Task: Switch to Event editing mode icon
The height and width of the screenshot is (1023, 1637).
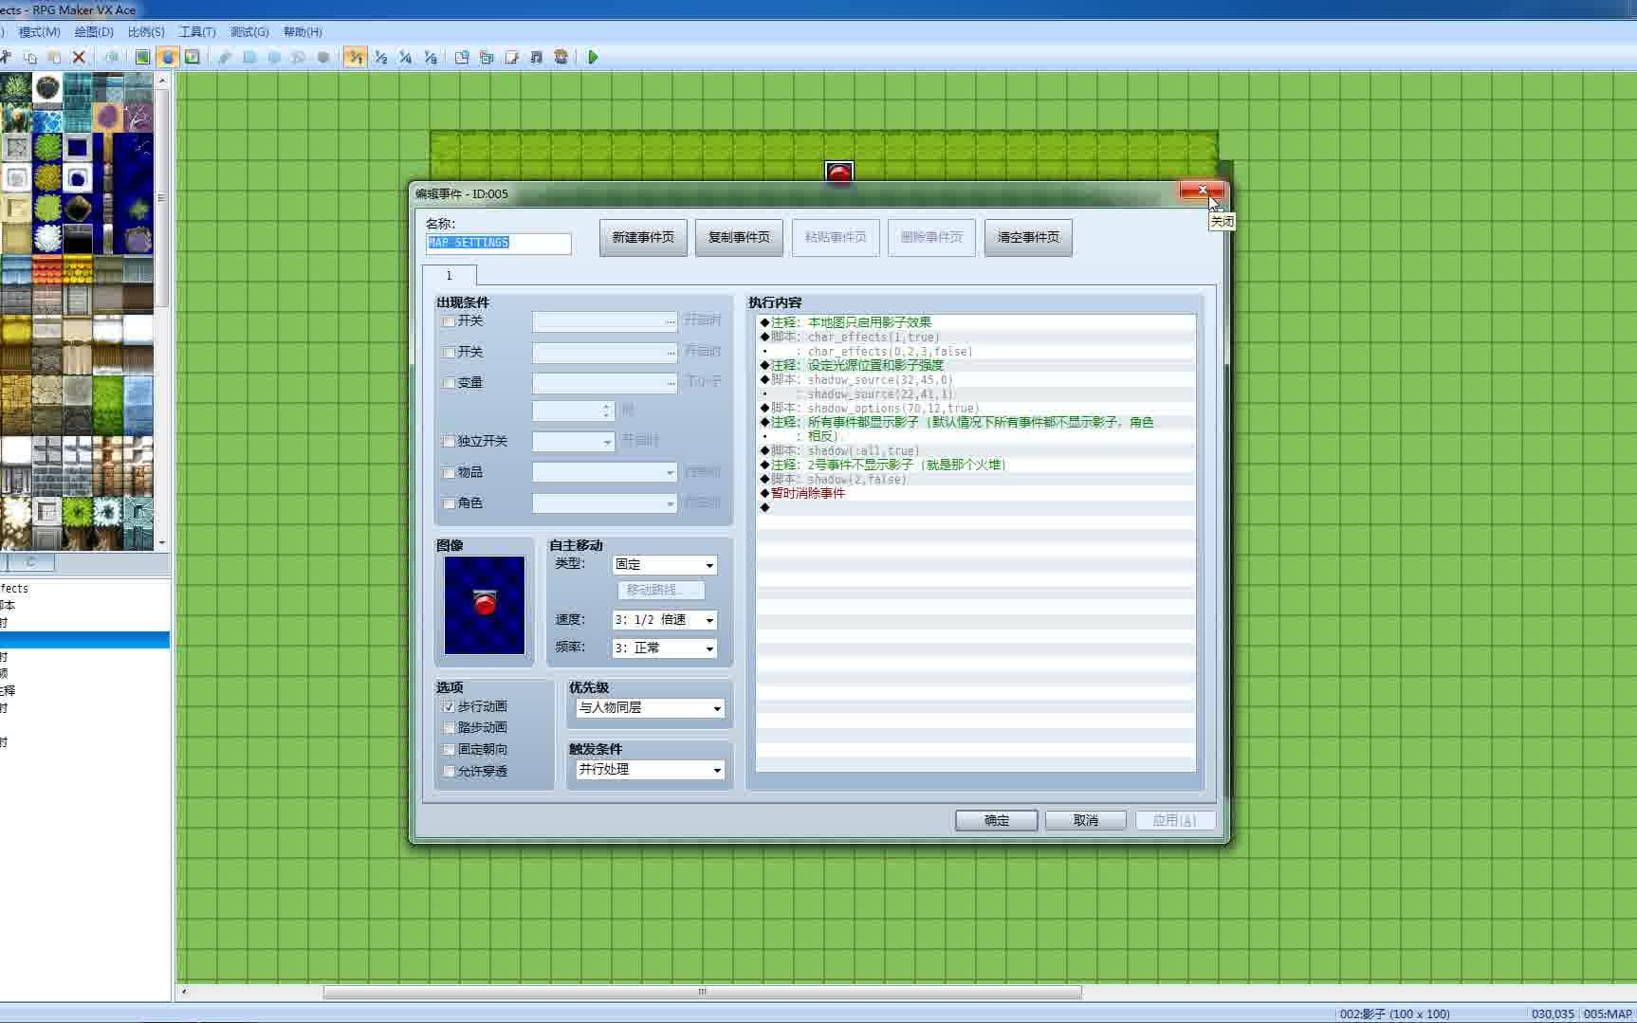Action: [168, 57]
